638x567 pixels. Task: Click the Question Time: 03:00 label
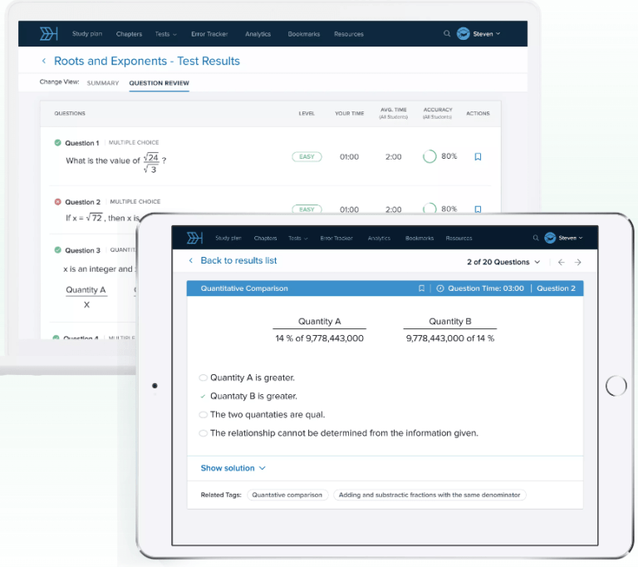tap(486, 288)
